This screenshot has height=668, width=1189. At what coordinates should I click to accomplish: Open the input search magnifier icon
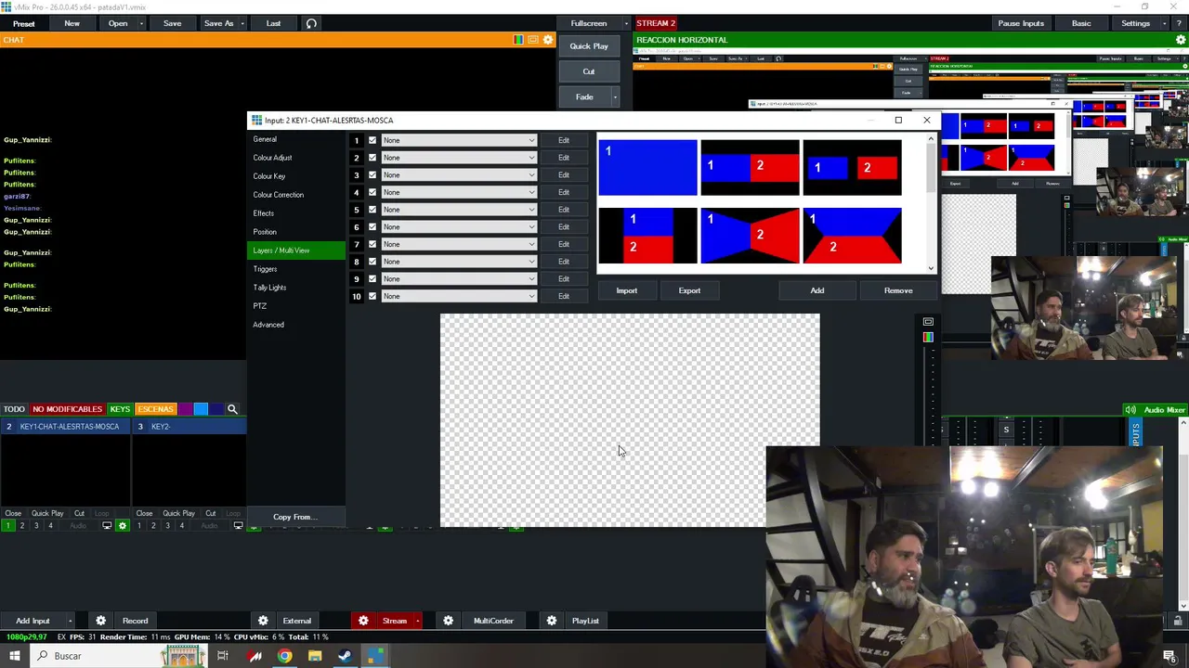point(232,409)
